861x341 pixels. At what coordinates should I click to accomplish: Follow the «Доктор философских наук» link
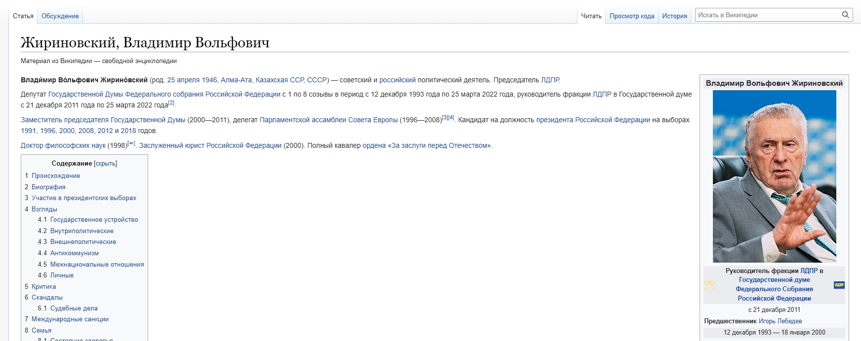pyautogui.click(x=63, y=146)
